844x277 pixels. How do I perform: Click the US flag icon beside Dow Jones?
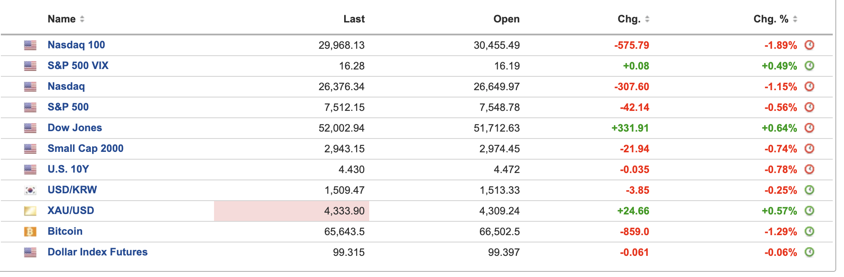(30, 128)
